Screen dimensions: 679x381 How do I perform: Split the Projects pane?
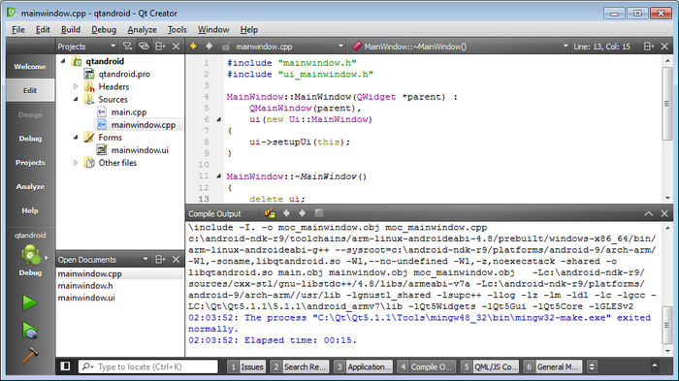pos(160,46)
